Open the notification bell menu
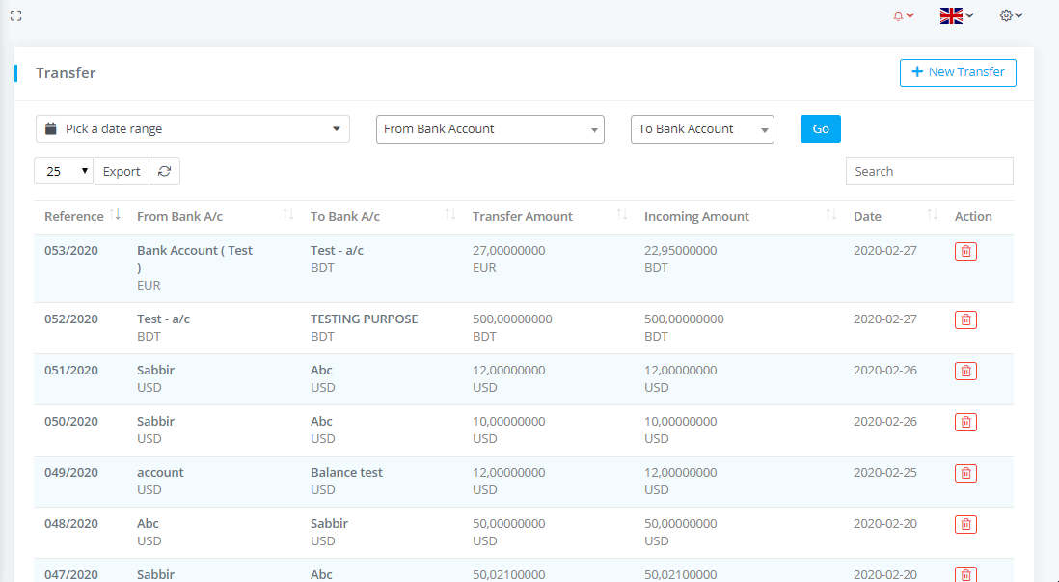Viewport: 1059px width, 582px height. coord(903,15)
